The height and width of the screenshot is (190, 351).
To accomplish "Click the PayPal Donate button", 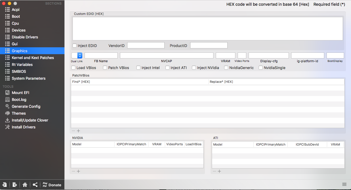I will pyautogui.click(x=52, y=185).
